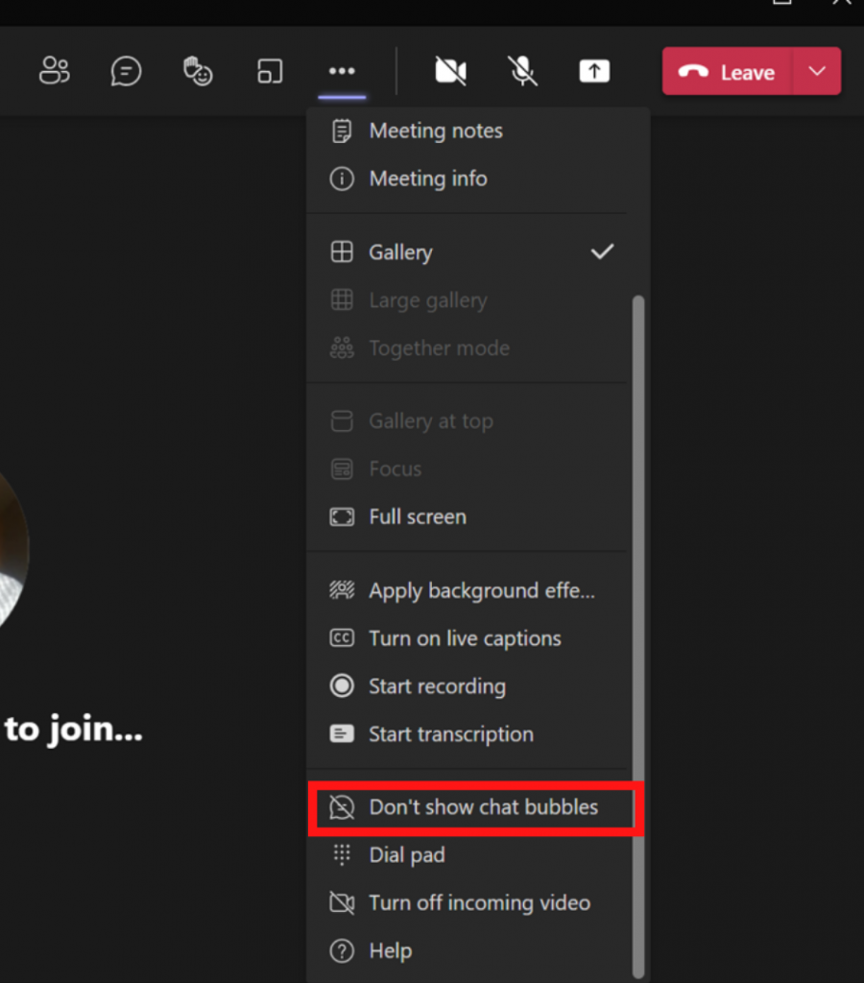864x983 pixels.
Task: Select Large gallery view
Action: 468,300
